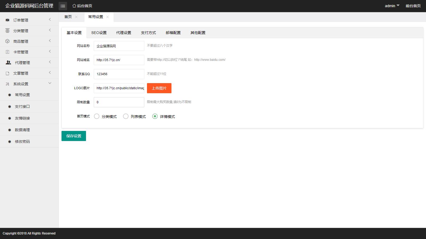Click the 代理管理 users icon
Image resolution: width=426 pixels, height=239 pixels.
9,63
